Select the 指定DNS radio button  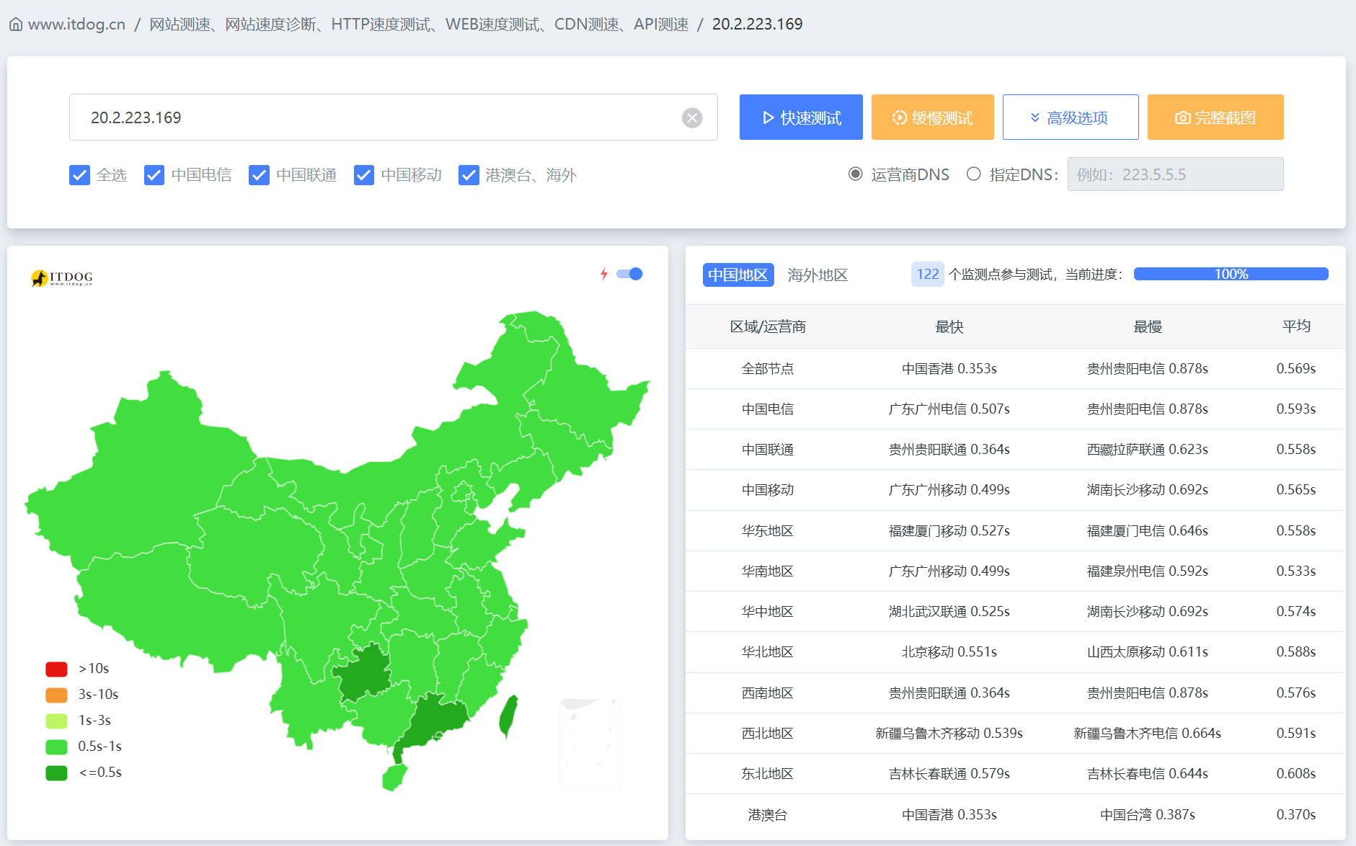coord(974,174)
